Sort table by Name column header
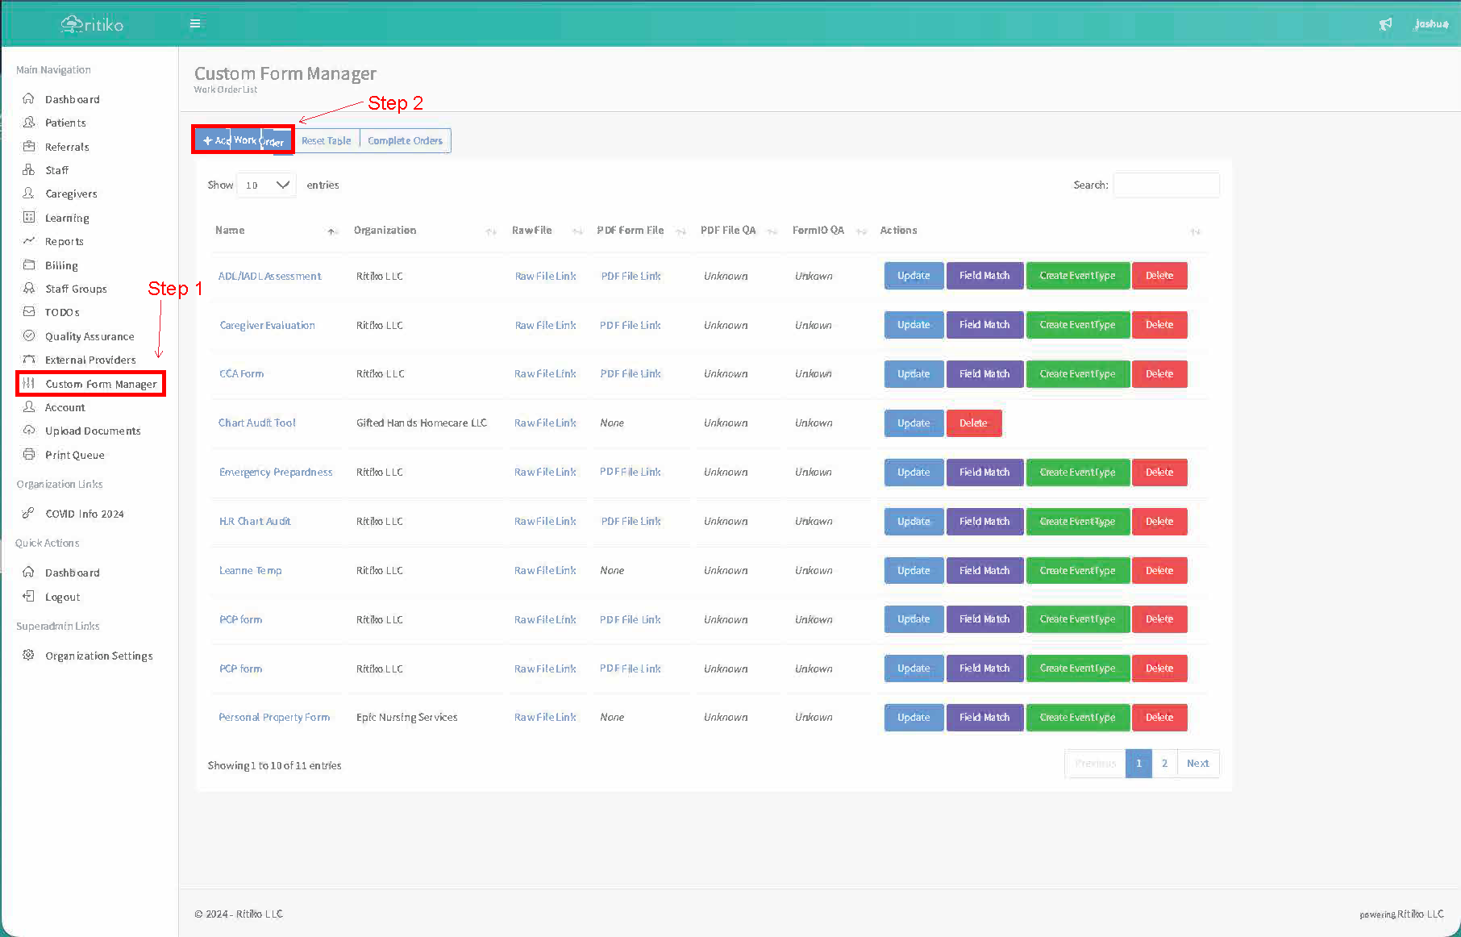Screen dimensions: 1461x937 231,231
